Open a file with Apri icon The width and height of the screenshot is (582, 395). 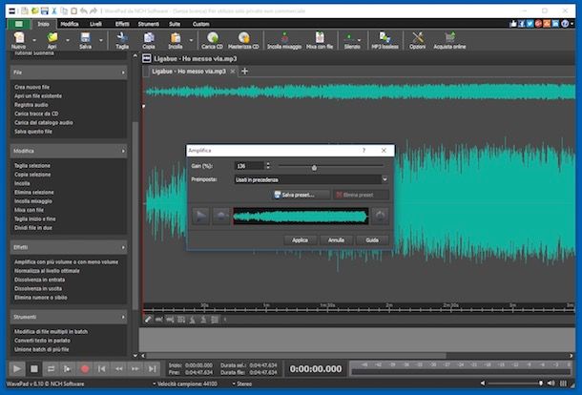(x=52, y=40)
